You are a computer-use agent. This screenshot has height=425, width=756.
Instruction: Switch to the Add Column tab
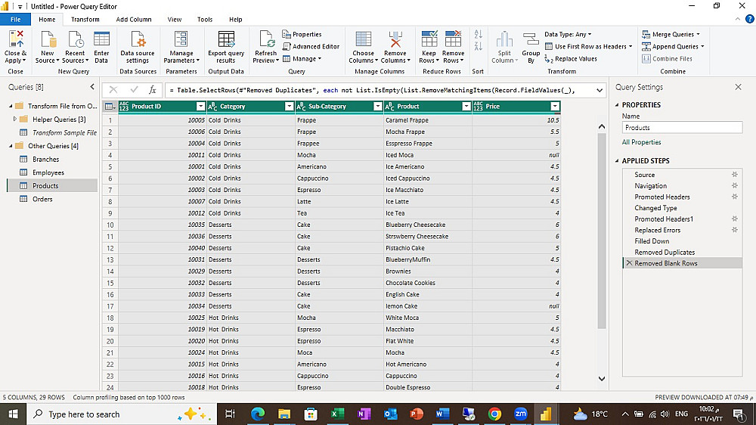[x=134, y=20]
